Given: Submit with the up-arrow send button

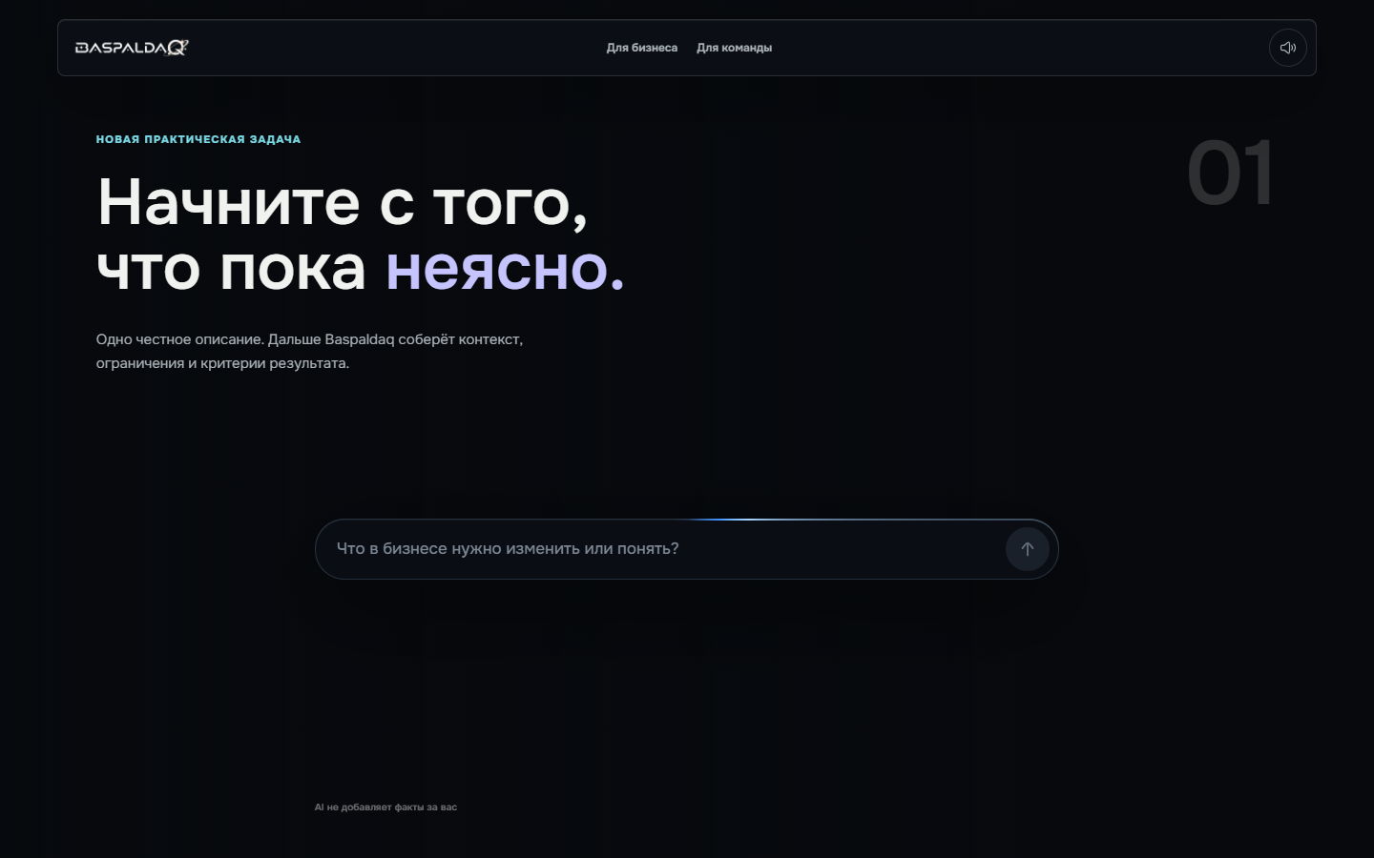Looking at the screenshot, I should coord(1028,549).
